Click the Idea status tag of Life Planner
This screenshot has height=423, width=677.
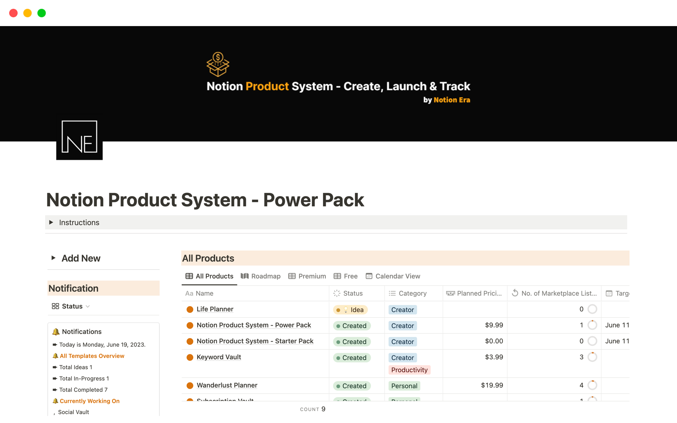(350, 310)
